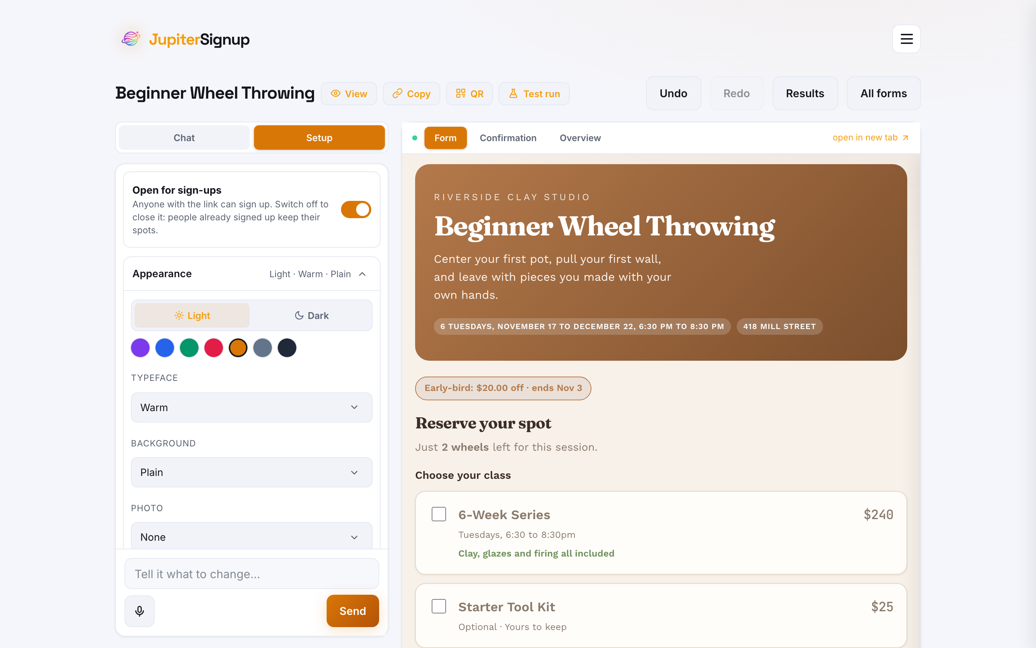This screenshot has width=1036, height=648.
Task: Click the Copy link button
Action: click(x=411, y=94)
